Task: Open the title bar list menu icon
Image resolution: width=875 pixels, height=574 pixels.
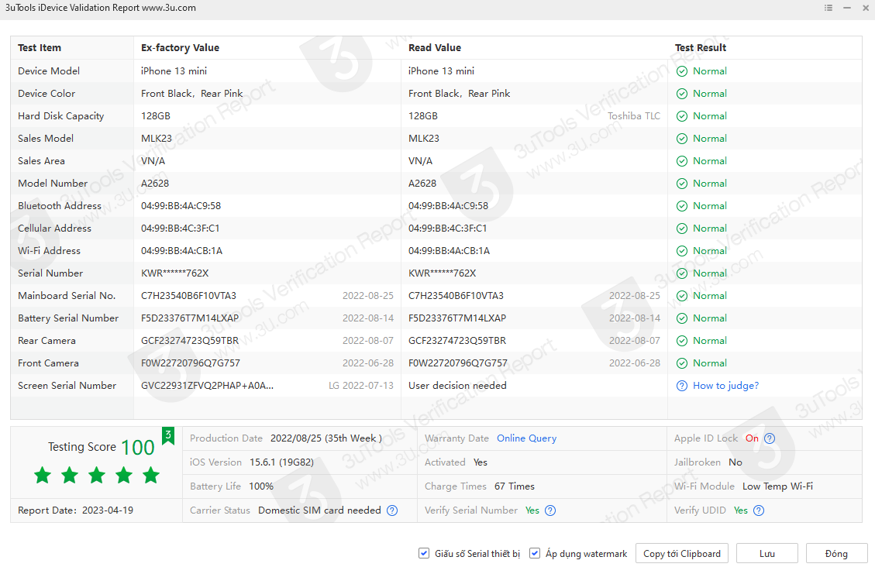Action: point(828,8)
